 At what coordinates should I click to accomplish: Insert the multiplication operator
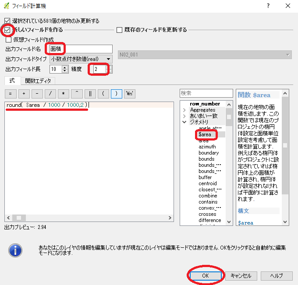pos(64,94)
